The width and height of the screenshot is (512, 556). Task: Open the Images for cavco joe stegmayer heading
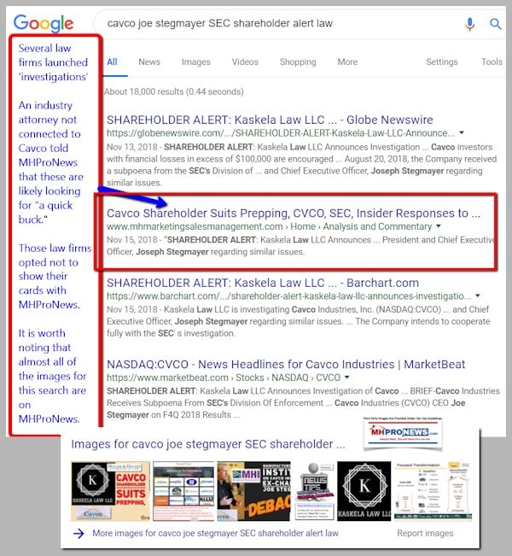point(208,444)
